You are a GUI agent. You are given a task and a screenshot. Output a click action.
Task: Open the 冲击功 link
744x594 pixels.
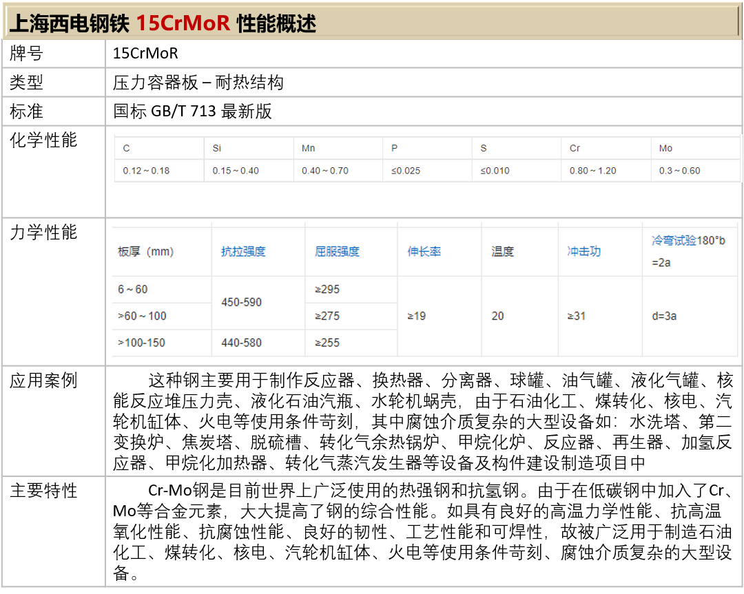[583, 252]
